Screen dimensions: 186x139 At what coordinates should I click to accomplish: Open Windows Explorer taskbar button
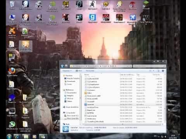pos(26,136)
